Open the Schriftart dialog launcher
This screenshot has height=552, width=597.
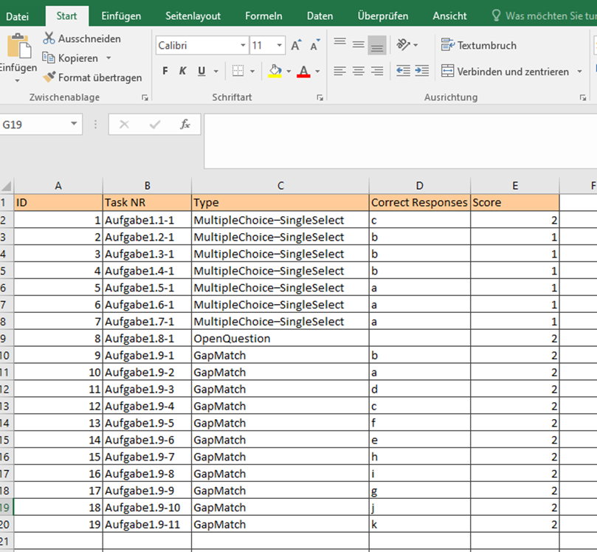click(x=320, y=97)
